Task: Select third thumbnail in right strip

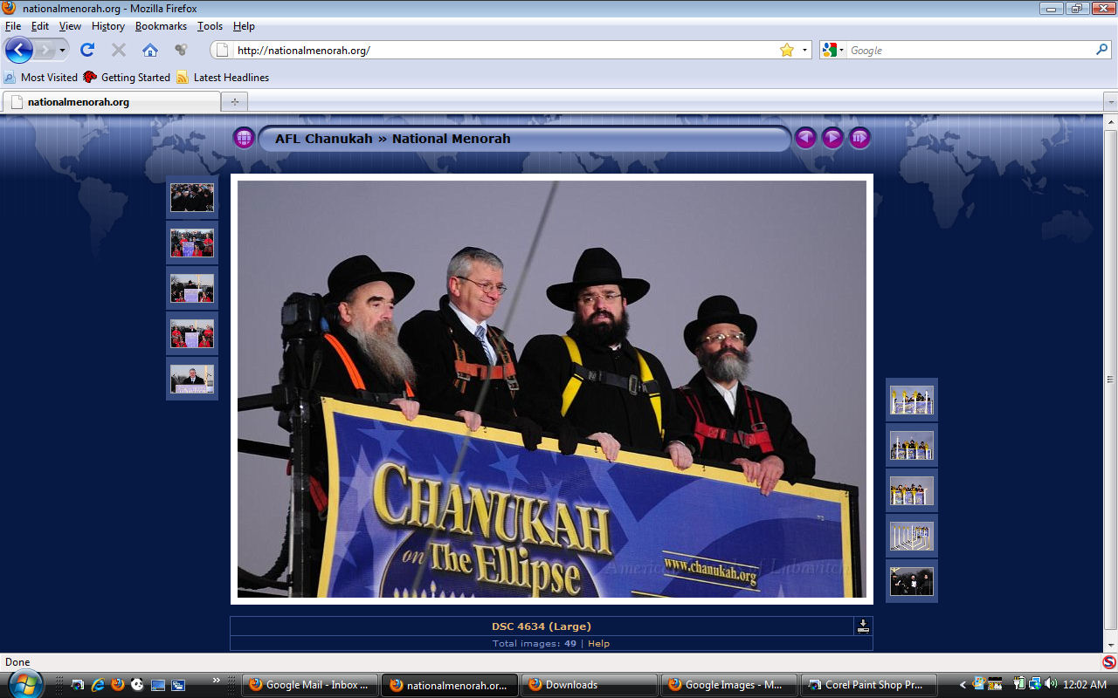Action: (x=912, y=490)
